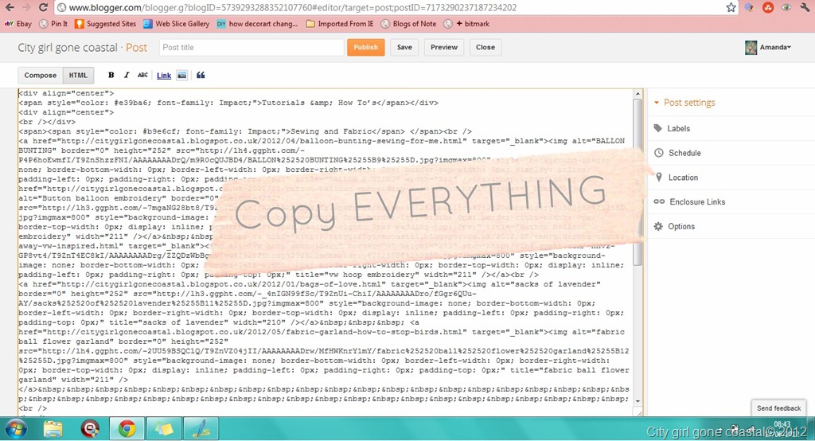This screenshot has height=441, width=815.
Task: Collapse the Post settings panel
Action: point(684,103)
